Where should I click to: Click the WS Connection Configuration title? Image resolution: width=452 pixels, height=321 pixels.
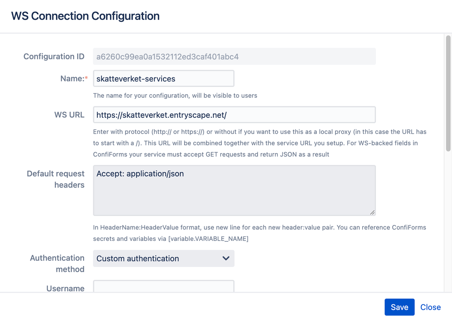coord(85,16)
